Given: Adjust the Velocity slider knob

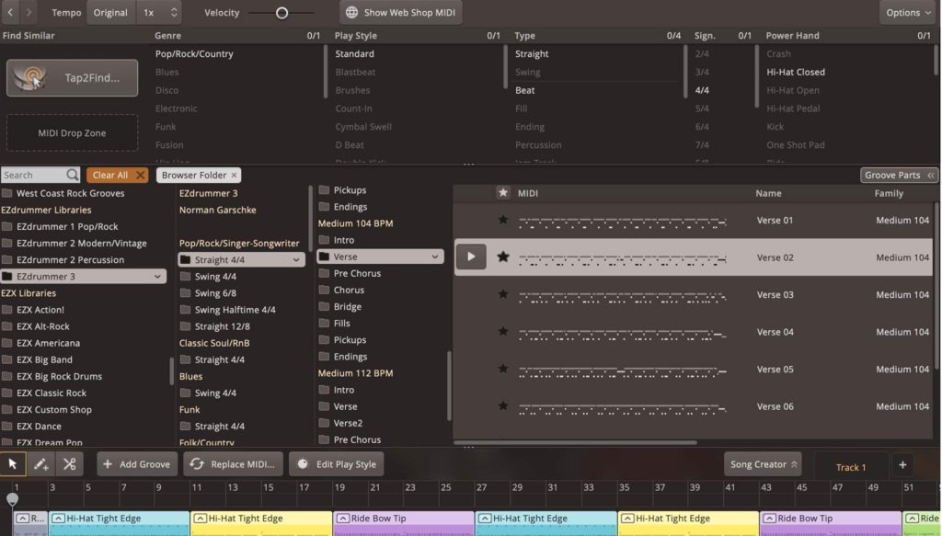Looking at the screenshot, I should pos(281,13).
